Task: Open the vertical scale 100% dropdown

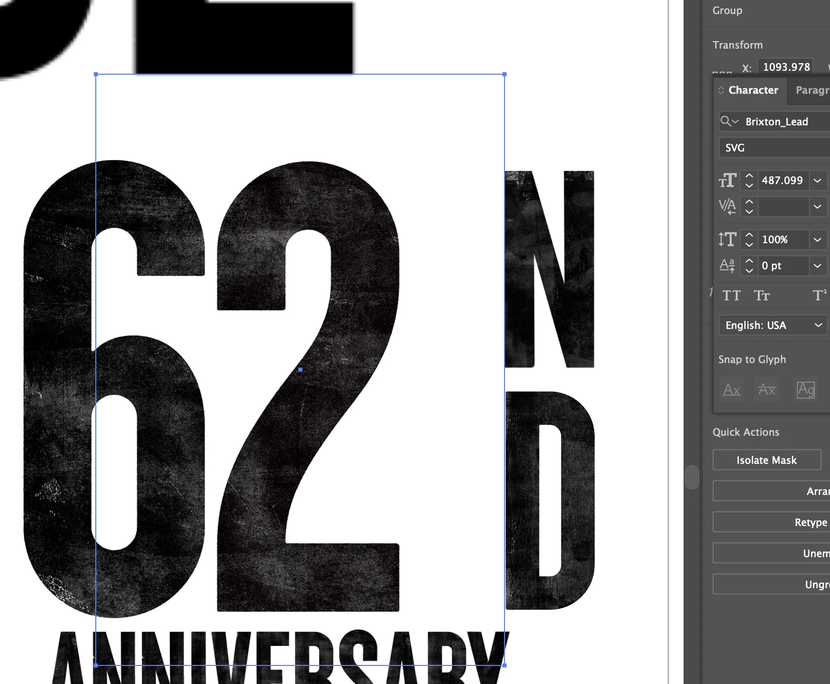Action: [x=817, y=240]
